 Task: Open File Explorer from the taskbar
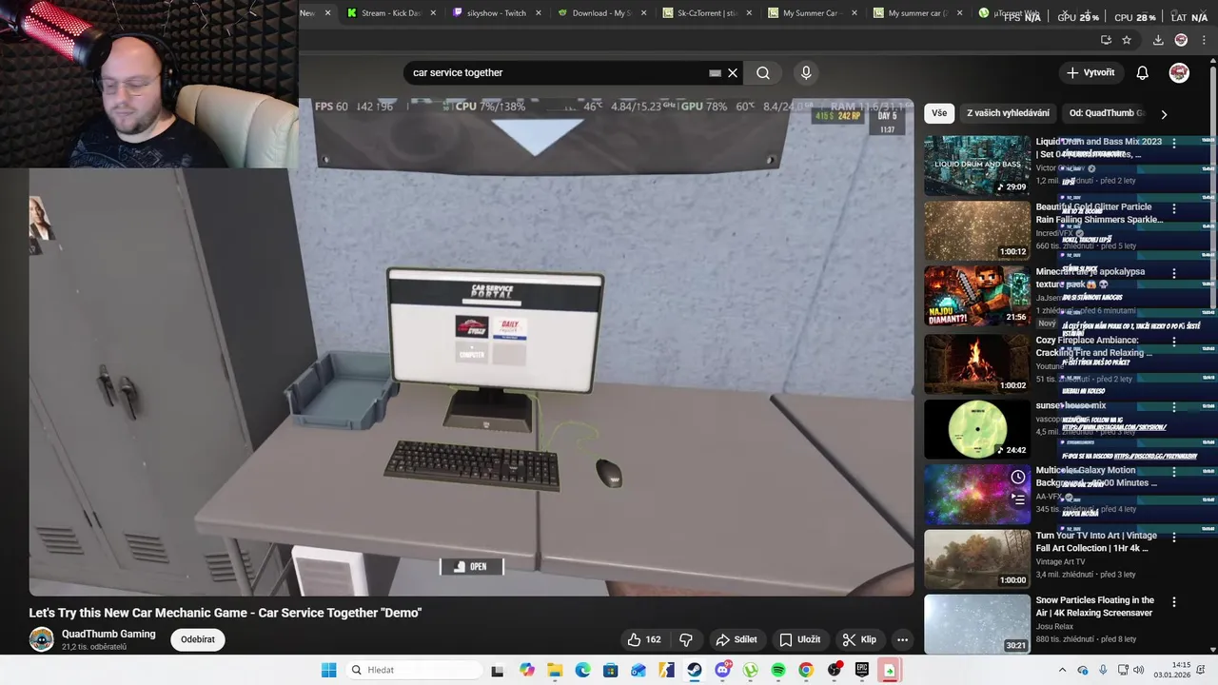tap(555, 670)
